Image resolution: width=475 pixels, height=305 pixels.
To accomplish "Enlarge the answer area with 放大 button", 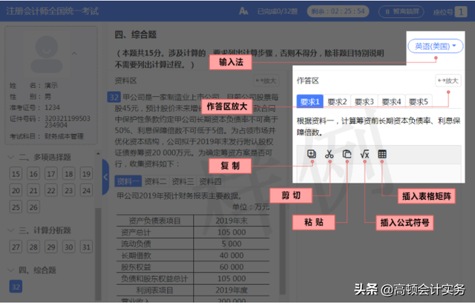I will tap(448, 81).
